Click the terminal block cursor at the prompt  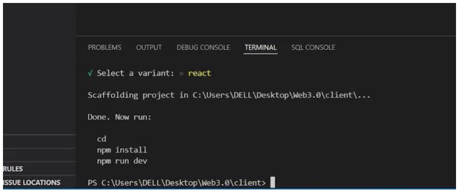click(x=272, y=183)
